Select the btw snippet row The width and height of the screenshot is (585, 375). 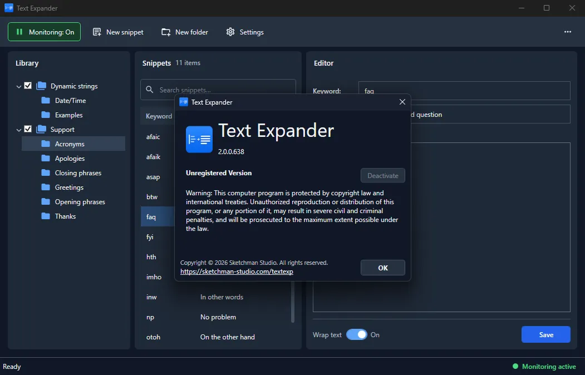pos(158,197)
